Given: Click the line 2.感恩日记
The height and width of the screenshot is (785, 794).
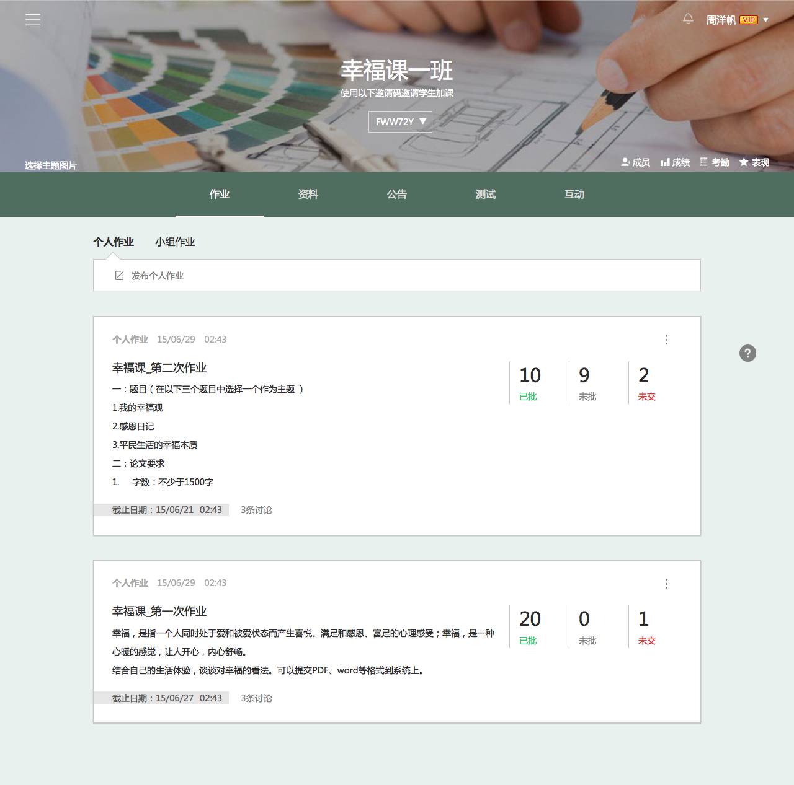Looking at the screenshot, I should point(133,426).
